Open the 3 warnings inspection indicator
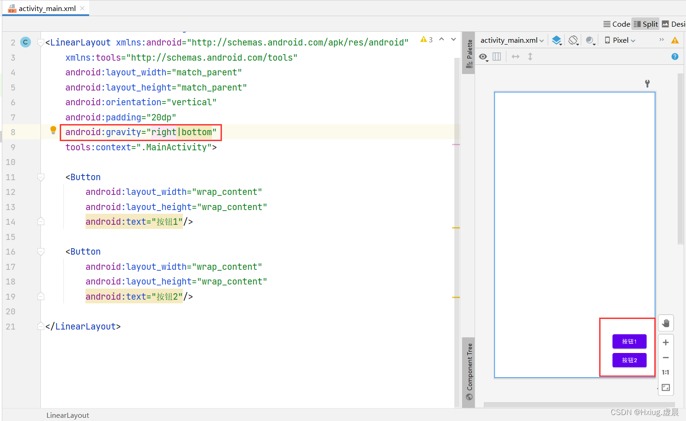686x421 pixels. [x=426, y=40]
